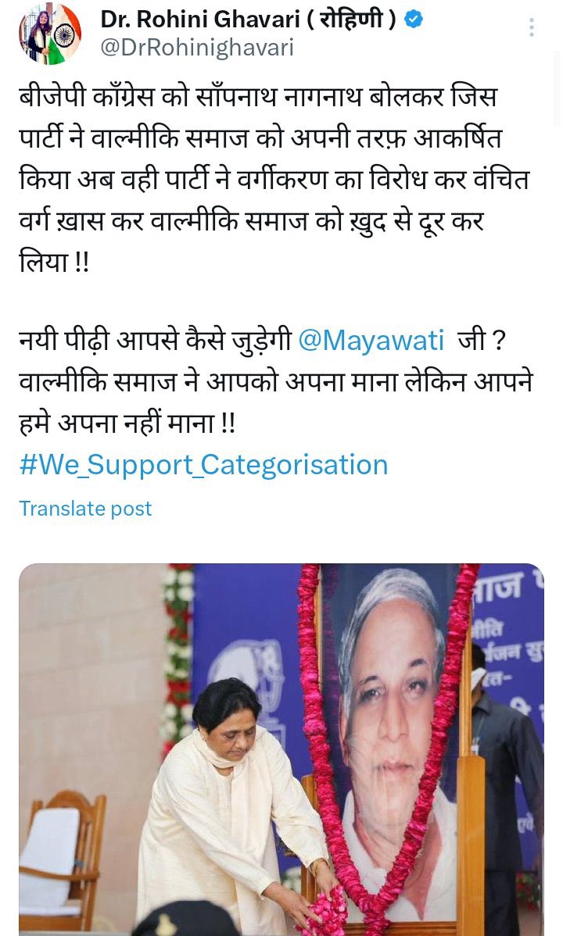Image resolution: width=563 pixels, height=936 pixels.
Task: Click the first Hindi paragraph of the tweet
Action: [x=275, y=179]
